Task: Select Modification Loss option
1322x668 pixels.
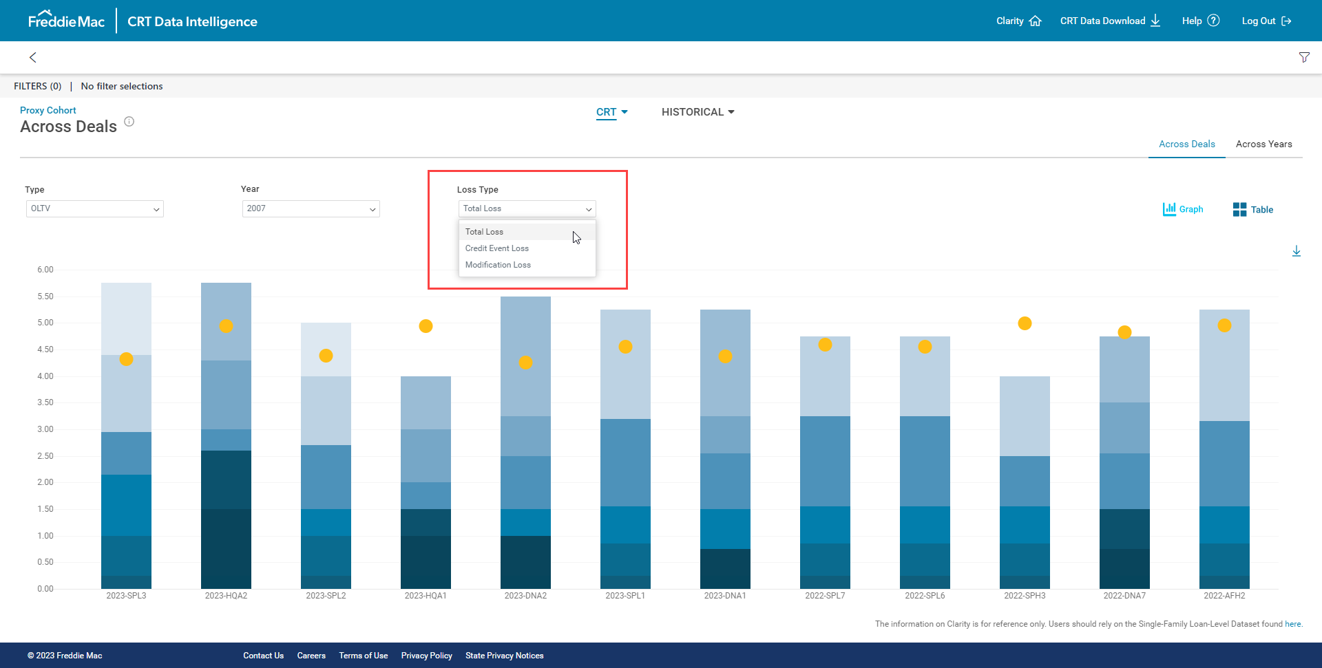Action: click(527, 265)
